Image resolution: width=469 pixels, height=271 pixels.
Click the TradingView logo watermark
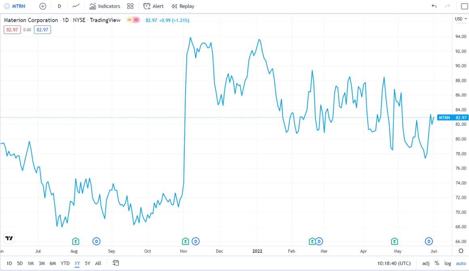tap(8, 238)
